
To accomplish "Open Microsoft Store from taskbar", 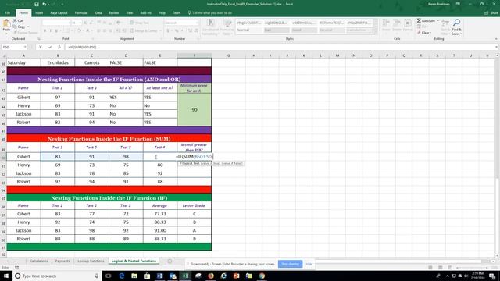I will pyautogui.click(x=147, y=276).
